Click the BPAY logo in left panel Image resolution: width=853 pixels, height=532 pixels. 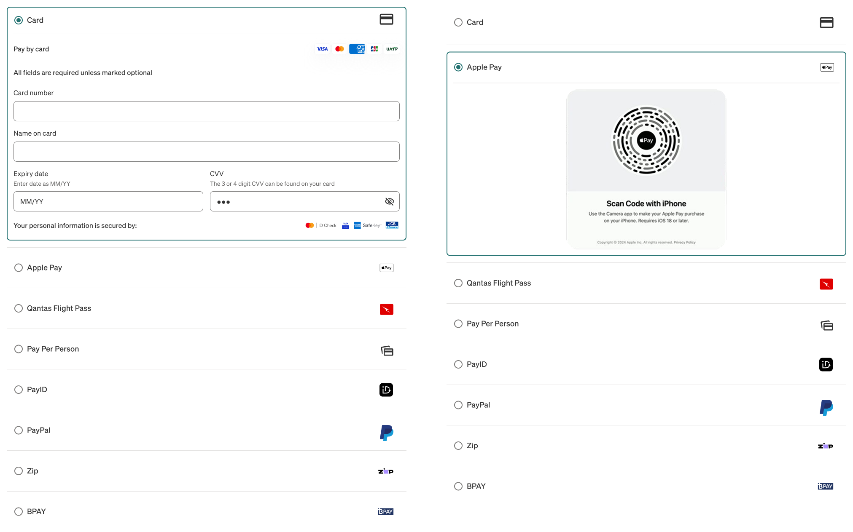point(386,511)
